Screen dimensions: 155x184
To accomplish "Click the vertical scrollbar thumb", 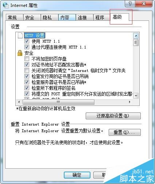I will click(x=136, y=42).
